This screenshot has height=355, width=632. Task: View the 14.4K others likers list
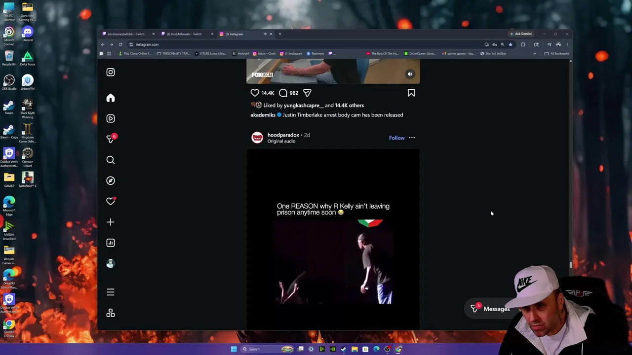(350, 106)
